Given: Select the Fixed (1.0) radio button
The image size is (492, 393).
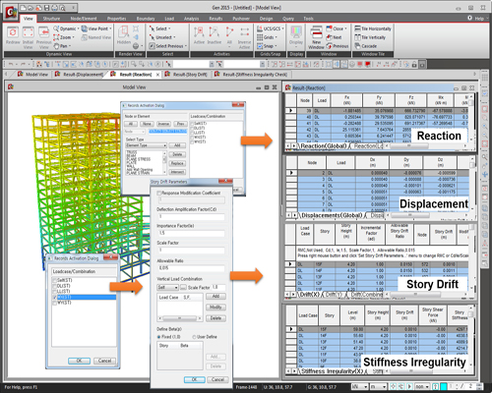Looking at the screenshot, I should (x=158, y=337).
